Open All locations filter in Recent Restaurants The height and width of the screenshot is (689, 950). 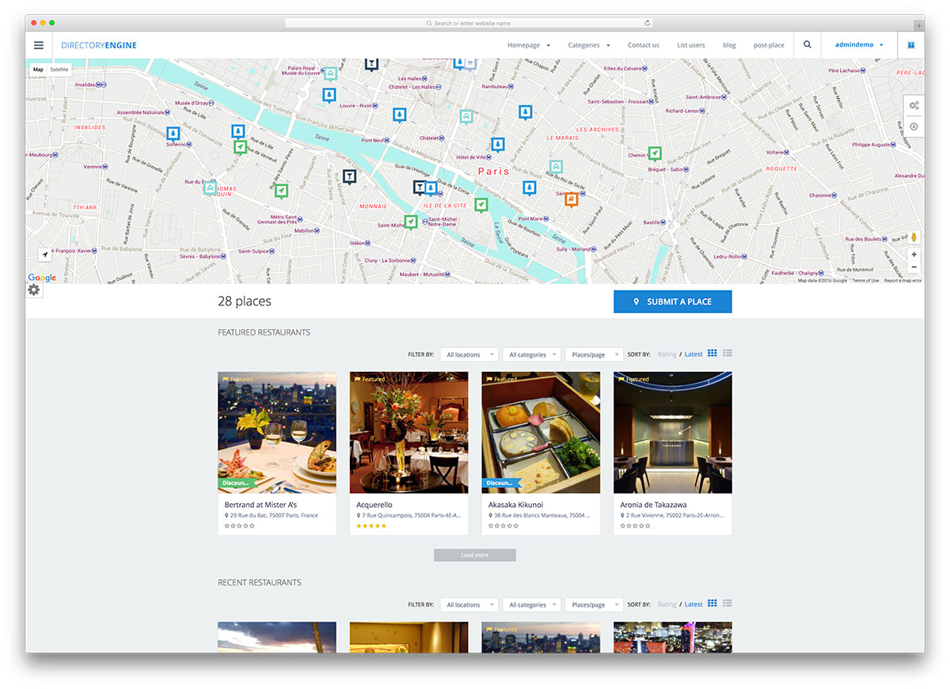(469, 604)
